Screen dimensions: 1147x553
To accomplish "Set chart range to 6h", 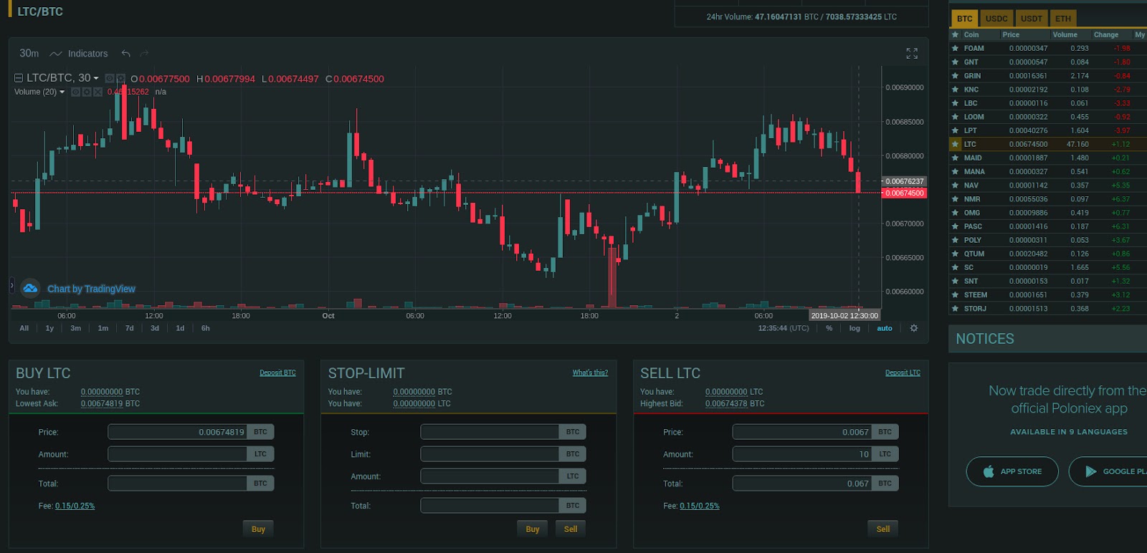I will [206, 328].
